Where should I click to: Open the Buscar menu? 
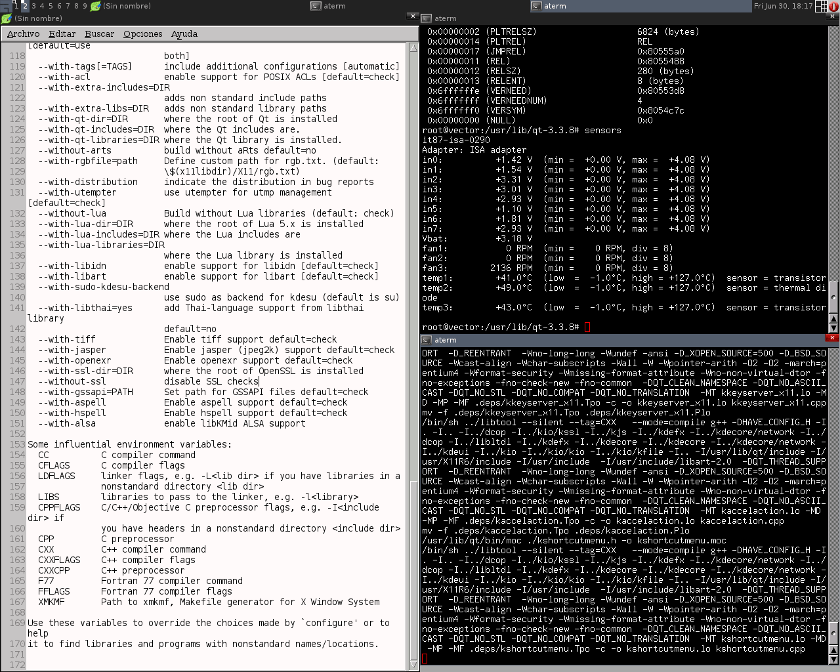coord(100,33)
